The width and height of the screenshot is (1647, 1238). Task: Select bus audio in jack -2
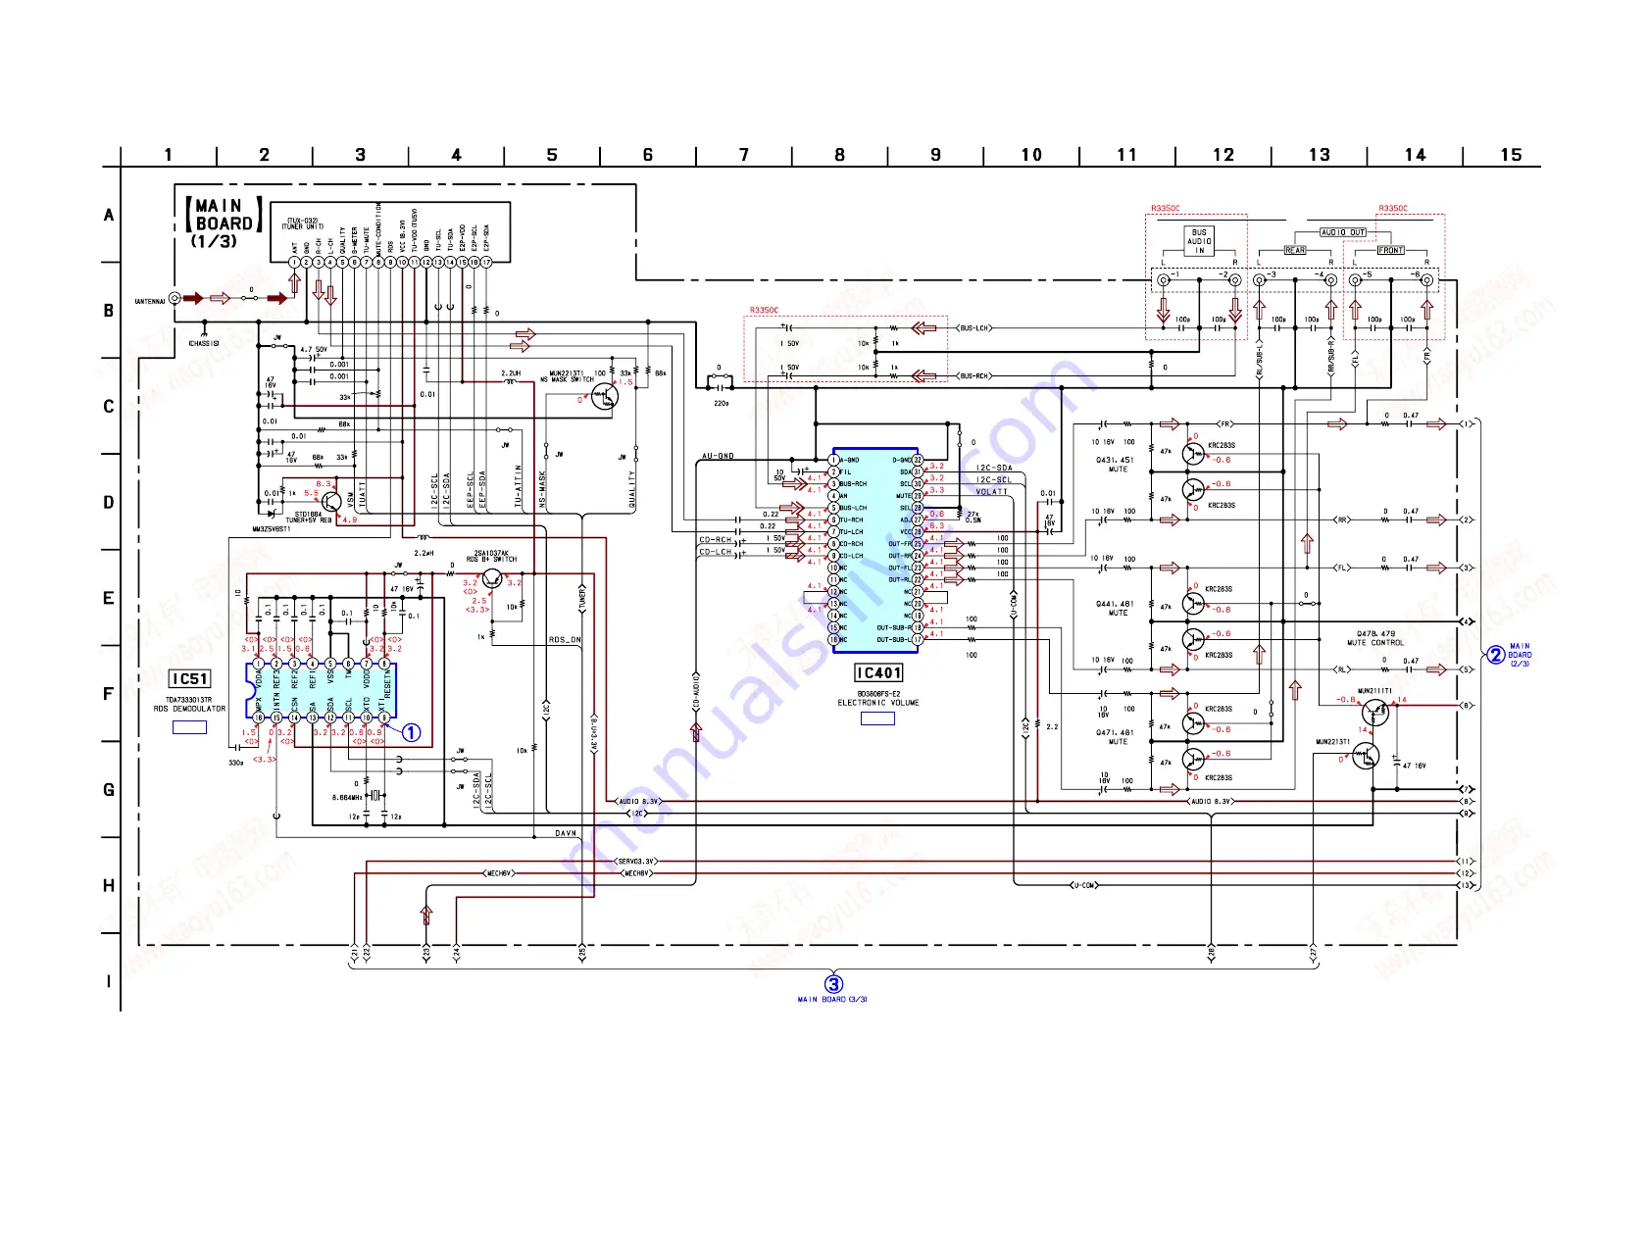pyautogui.click(x=1235, y=280)
